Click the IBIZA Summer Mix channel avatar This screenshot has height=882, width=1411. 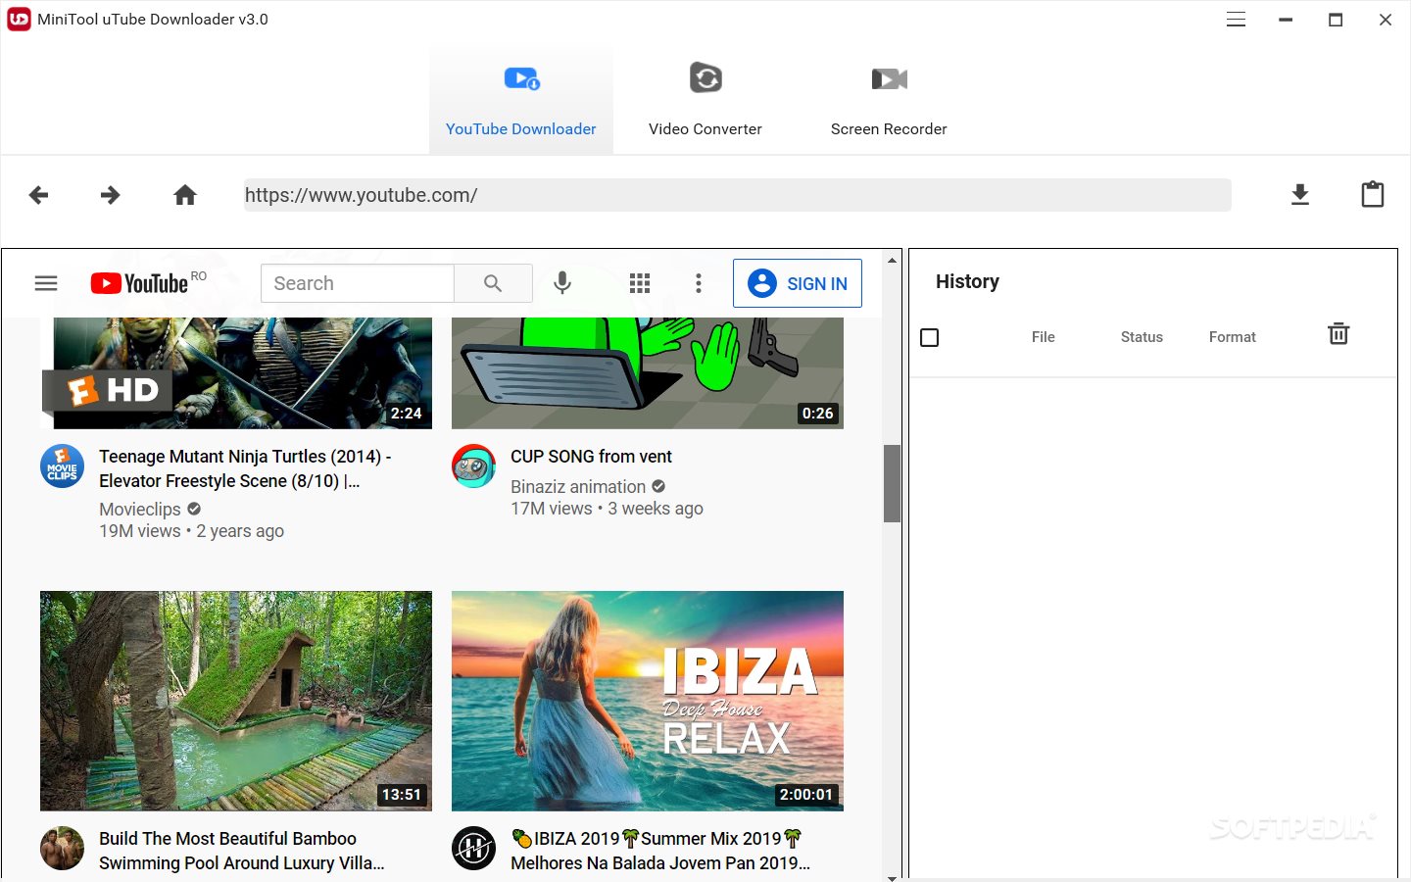[473, 849]
